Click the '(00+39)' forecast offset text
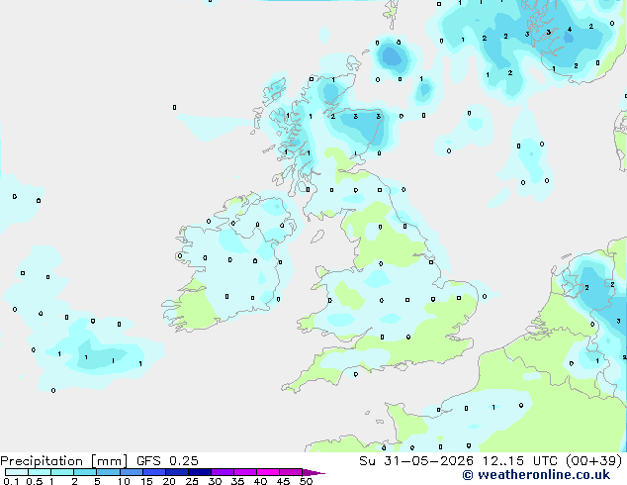The image size is (627, 485). (594, 461)
